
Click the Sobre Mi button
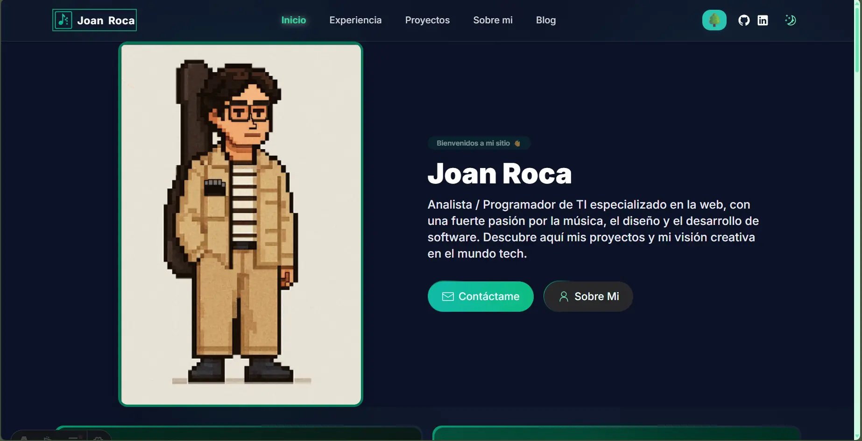tap(588, 296)
